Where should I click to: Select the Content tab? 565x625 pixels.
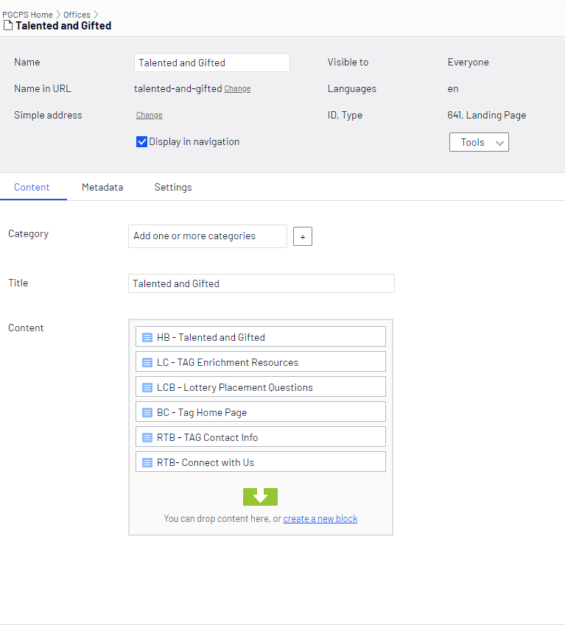(x=32, y=188)
